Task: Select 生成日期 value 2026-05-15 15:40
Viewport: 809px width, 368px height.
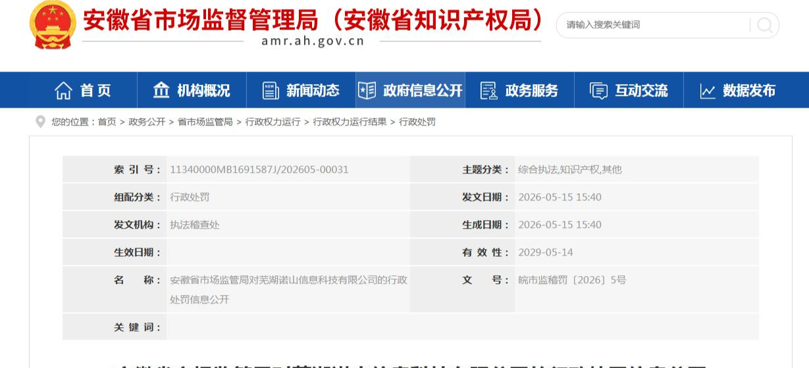Action: pos(560,225)
